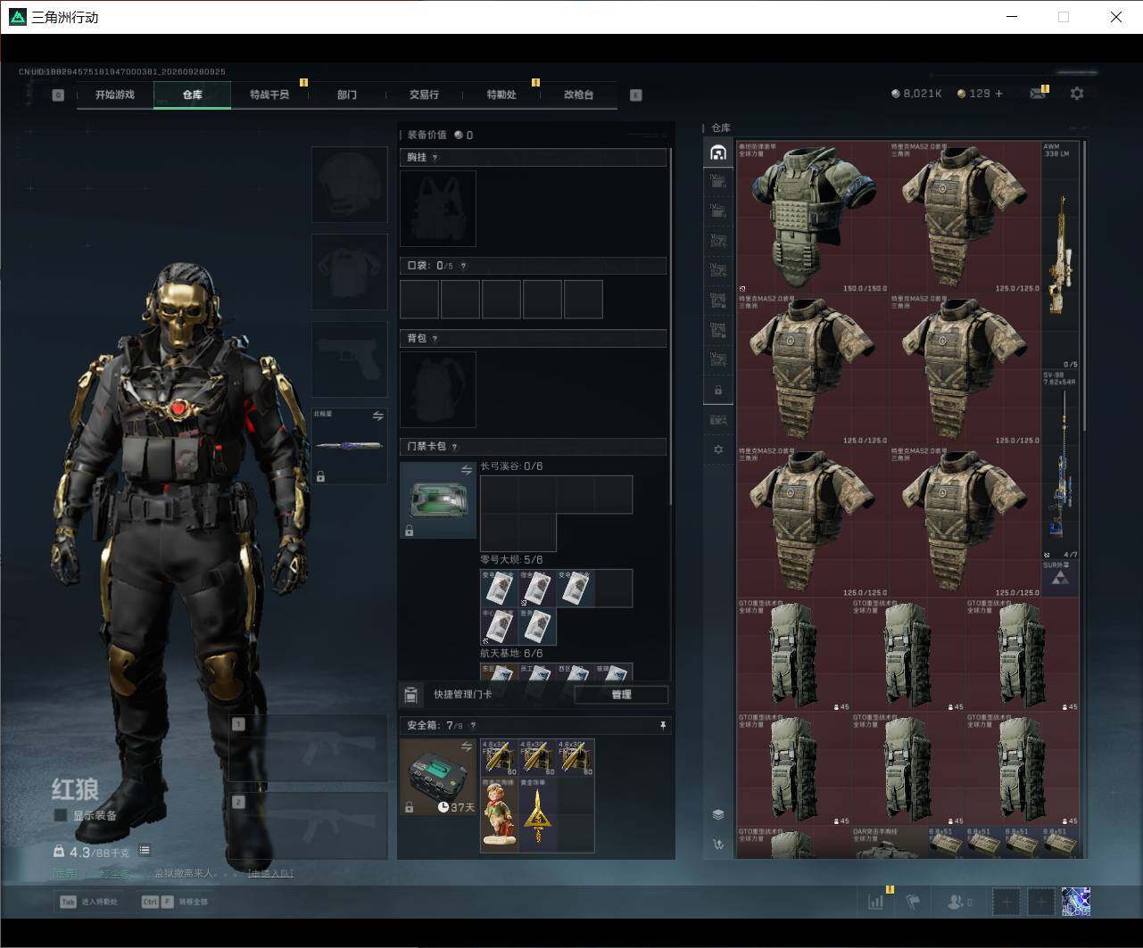Click the plus next to 129 currency
Screen dimensions: 1143x948
998,94
